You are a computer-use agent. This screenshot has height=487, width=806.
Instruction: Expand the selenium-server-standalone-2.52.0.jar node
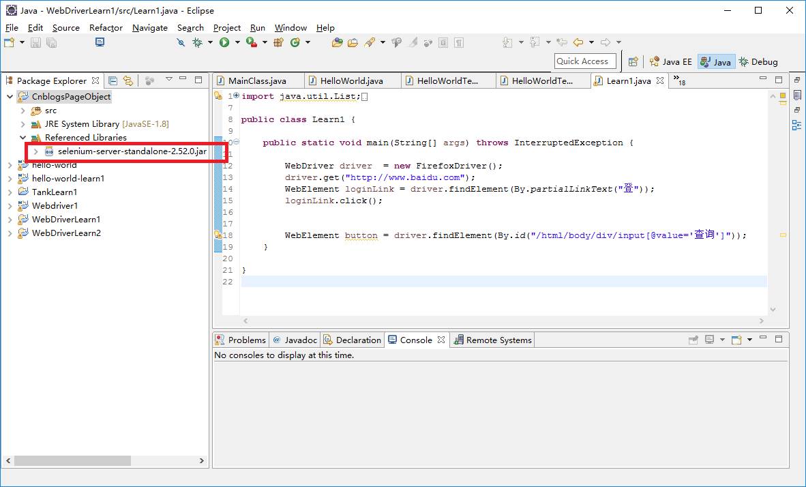pos(35,151)
